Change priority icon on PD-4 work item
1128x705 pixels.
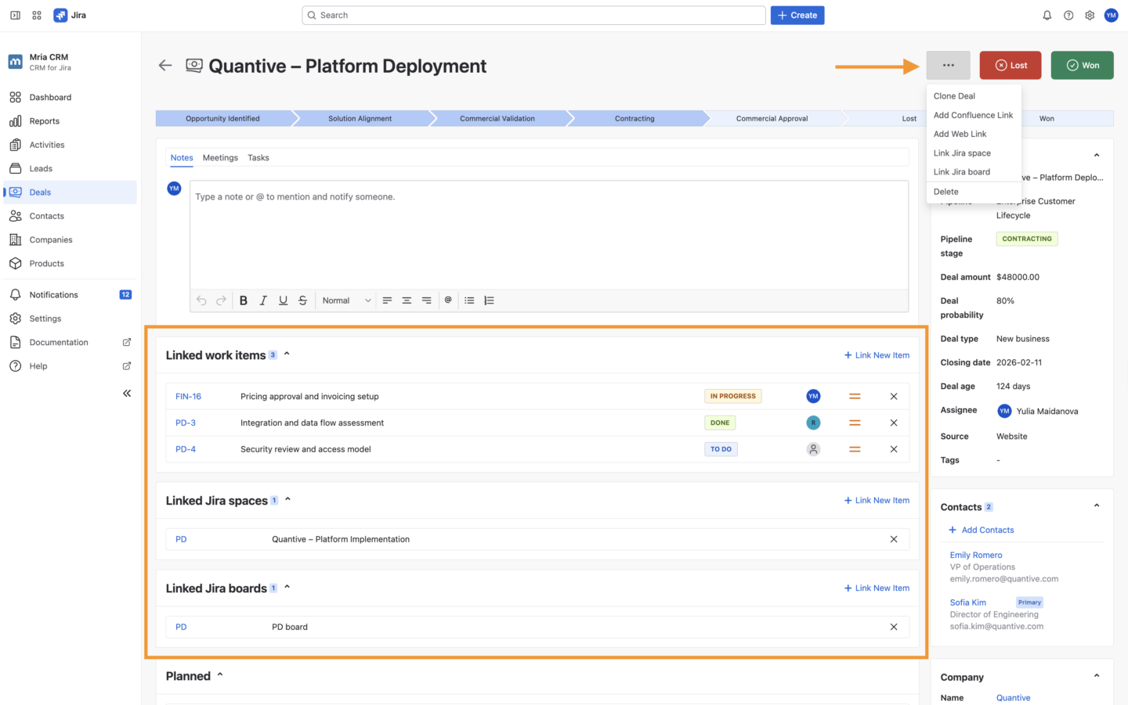(x=855, y=449)
